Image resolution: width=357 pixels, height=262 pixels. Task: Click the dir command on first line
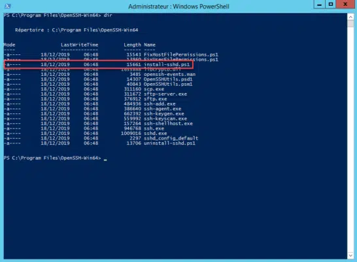pos(108,15)
